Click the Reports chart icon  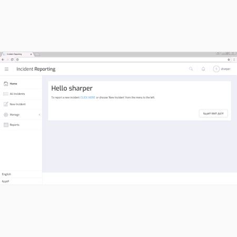[x=6, y=125]
